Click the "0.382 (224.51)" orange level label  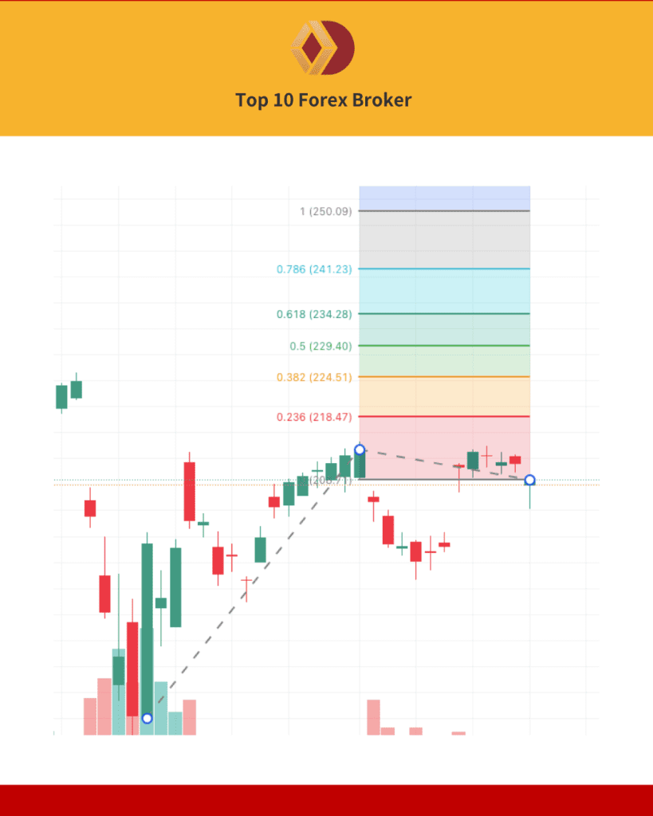313,377
